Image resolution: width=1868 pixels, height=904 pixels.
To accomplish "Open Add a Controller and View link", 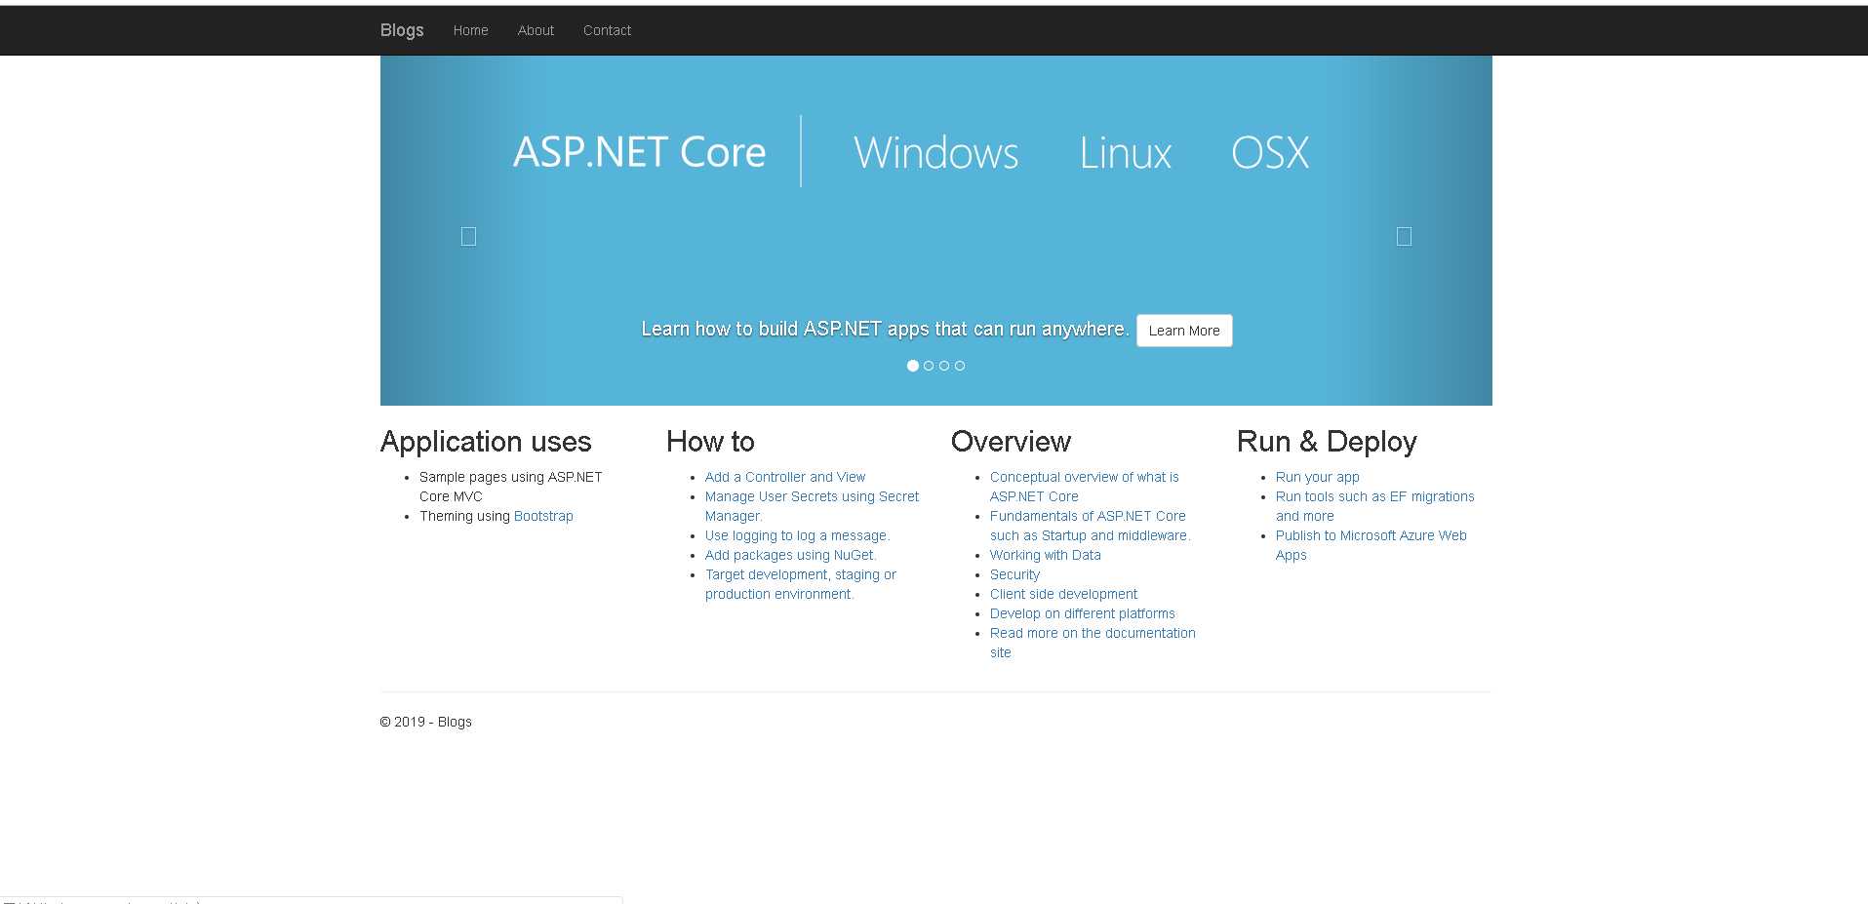I will coord(785,477).
